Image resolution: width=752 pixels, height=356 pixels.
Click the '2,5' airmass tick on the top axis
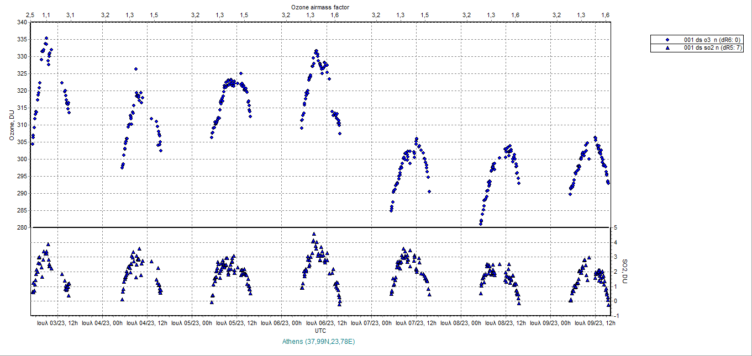[x=30, y=15]
